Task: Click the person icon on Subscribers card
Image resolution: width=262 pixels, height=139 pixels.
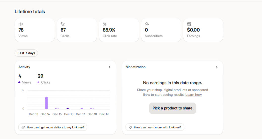Action: [147, 24]
